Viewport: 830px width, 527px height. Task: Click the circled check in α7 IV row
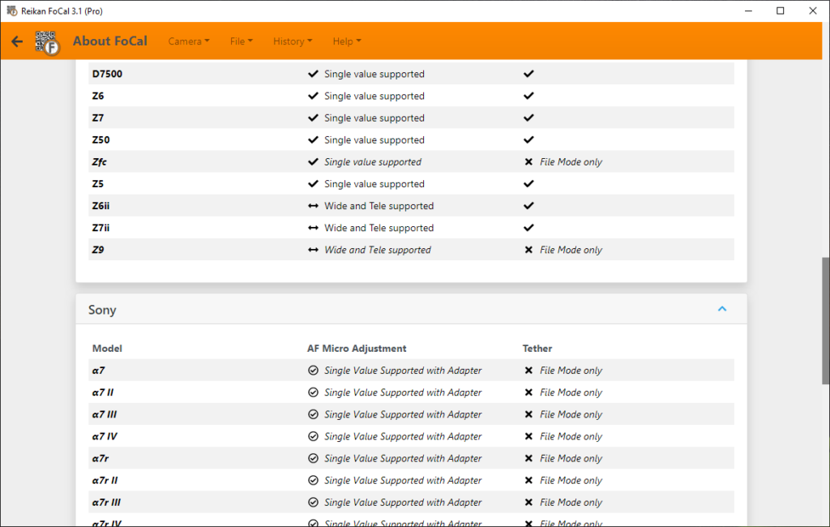(x=313, y=436)
